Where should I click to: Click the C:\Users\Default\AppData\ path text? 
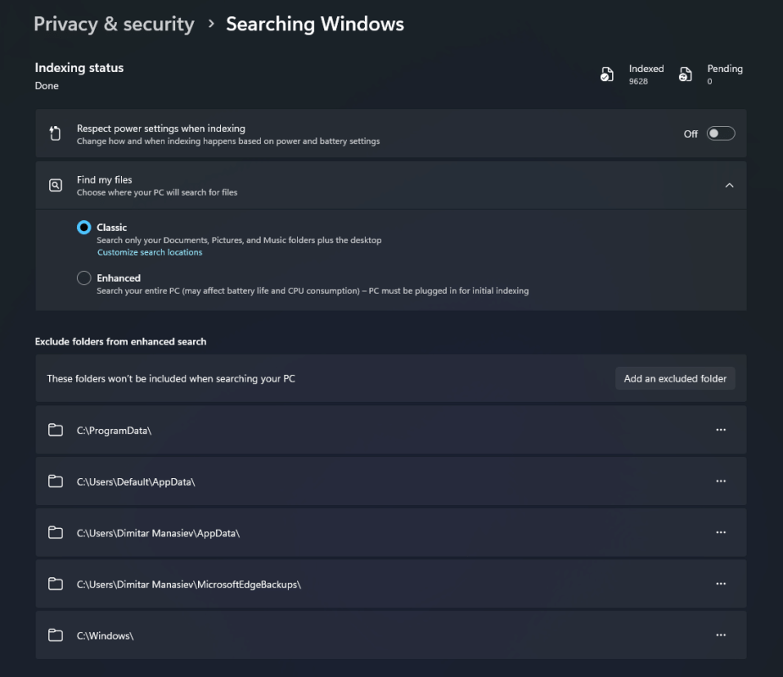[x=135, y=482]
